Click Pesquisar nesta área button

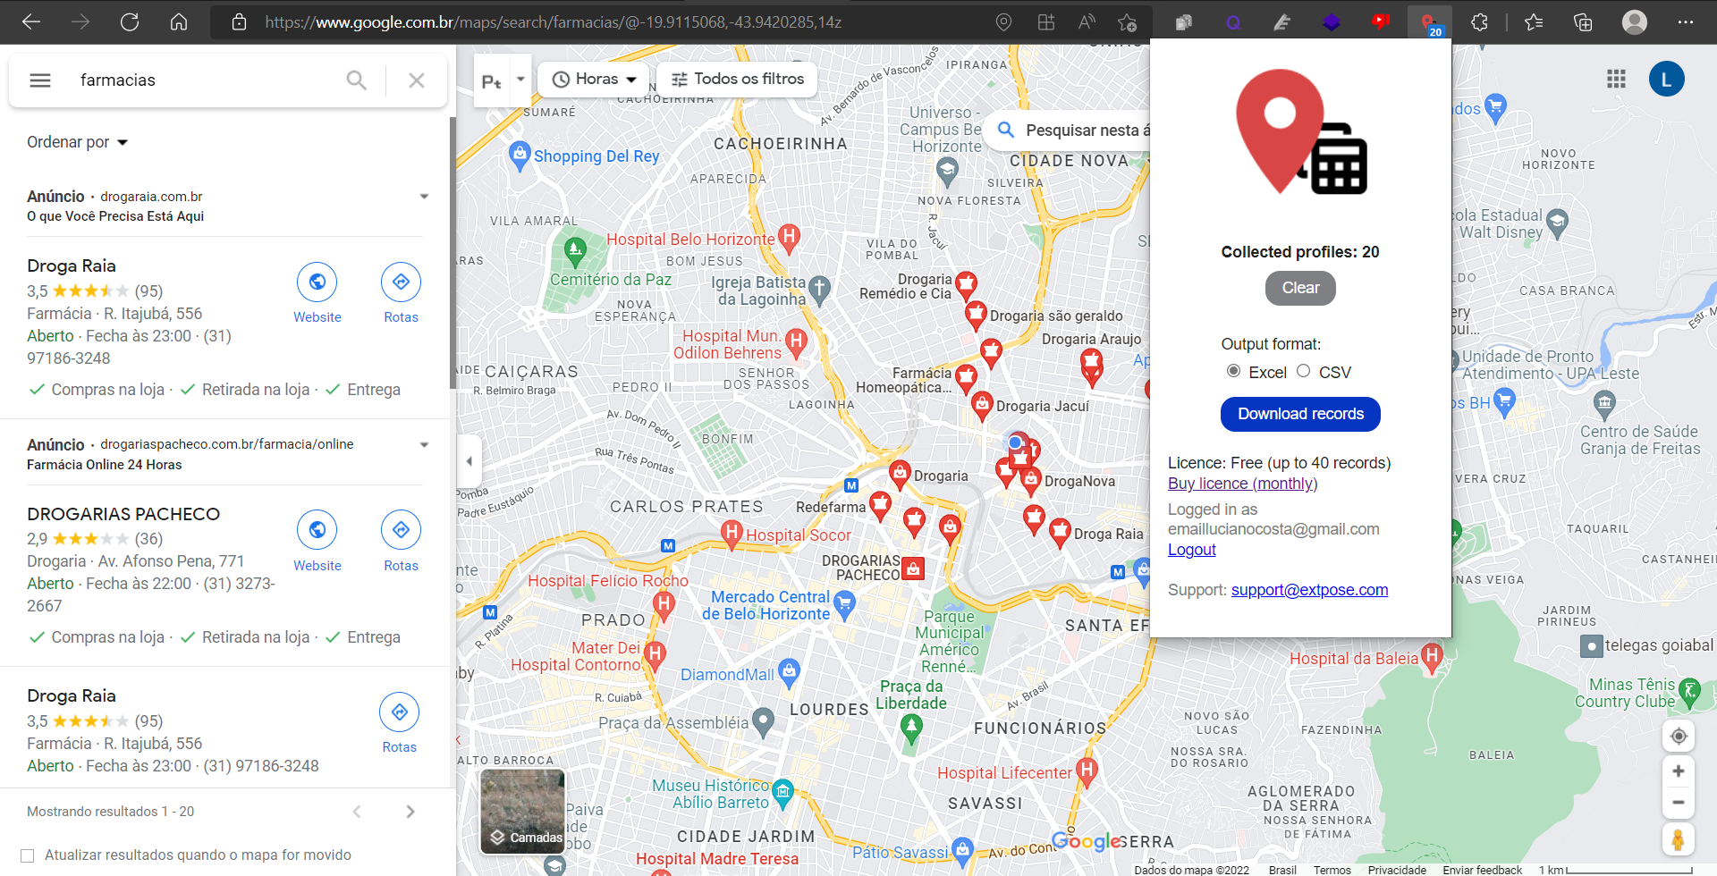click(1069, 131)
